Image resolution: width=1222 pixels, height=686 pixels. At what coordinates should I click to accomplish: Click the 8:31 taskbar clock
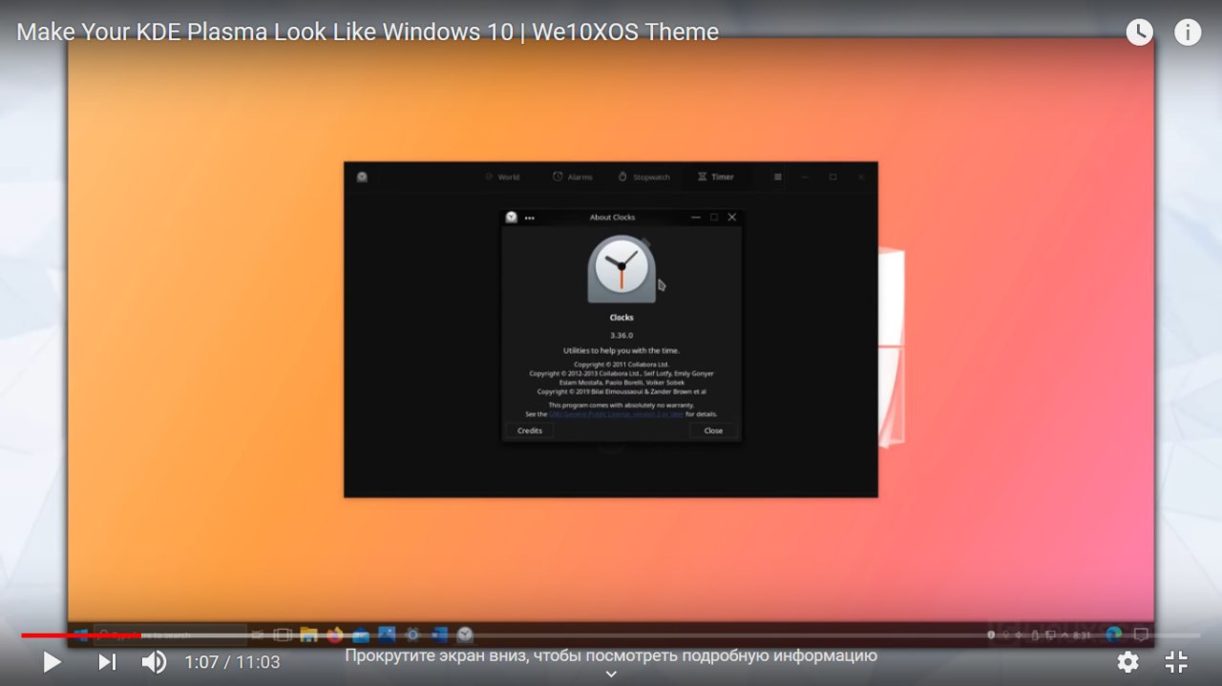(1082, 634)
